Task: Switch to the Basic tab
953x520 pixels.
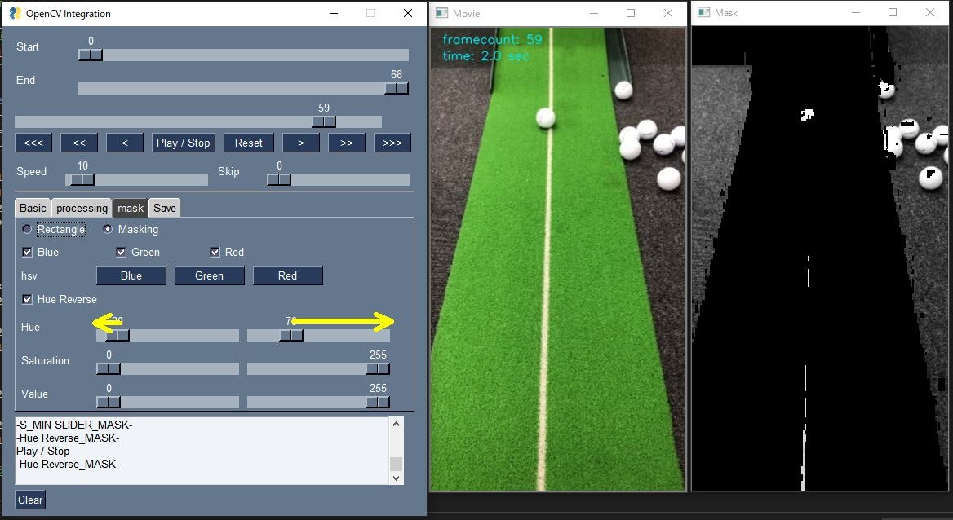Action: (x=33, y=208)
